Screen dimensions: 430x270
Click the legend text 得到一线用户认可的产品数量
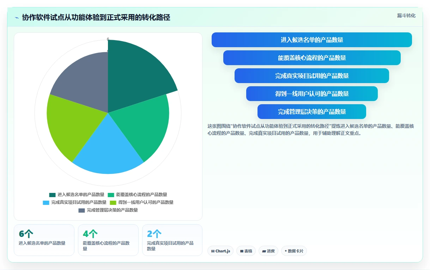click(x=146, y=202)
